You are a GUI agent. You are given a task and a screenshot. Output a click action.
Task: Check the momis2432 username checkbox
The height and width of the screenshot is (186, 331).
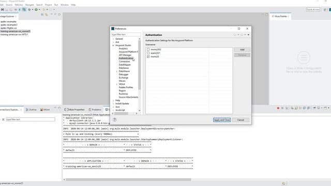pos(148,50)
